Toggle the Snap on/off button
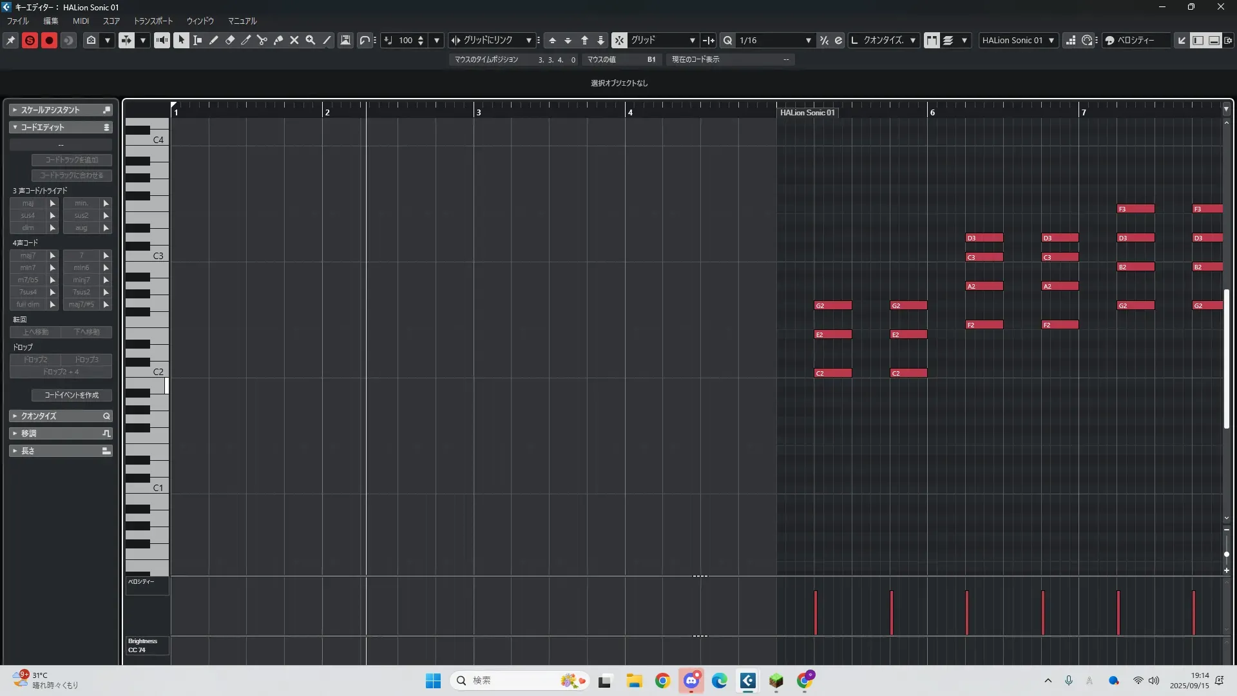 pos(618,40)
